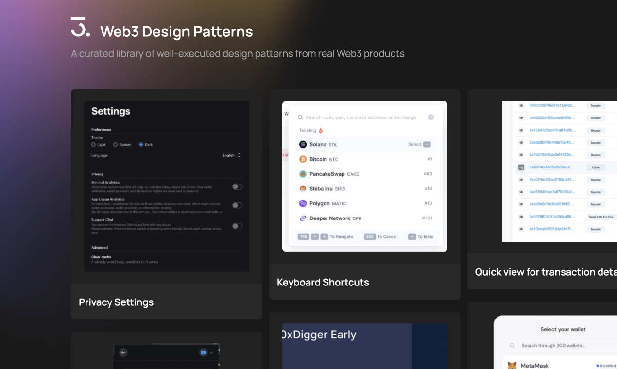The image size is (617, 369).
Task: Click the highlighted eye icon for transaction 0x8974fa46d3a2
Action: [x=521, y=167]
